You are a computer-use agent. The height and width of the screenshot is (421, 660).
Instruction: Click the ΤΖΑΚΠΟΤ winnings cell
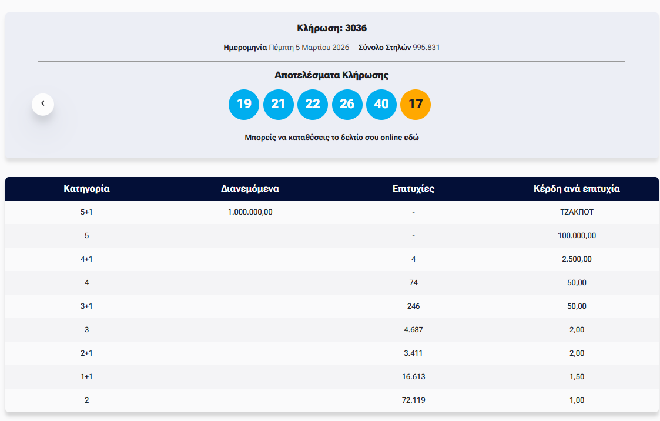[577, 212]
